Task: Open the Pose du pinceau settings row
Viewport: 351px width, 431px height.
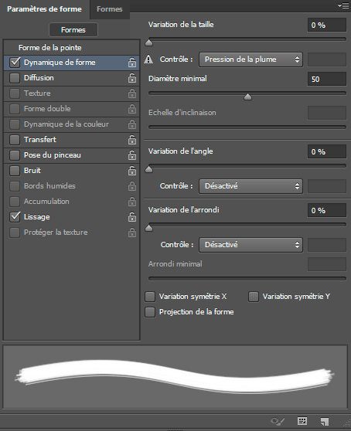Action: click(72, 155)
